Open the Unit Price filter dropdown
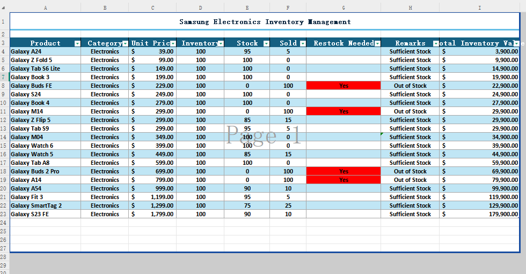 pyautogui.click(x=173, y=43)
